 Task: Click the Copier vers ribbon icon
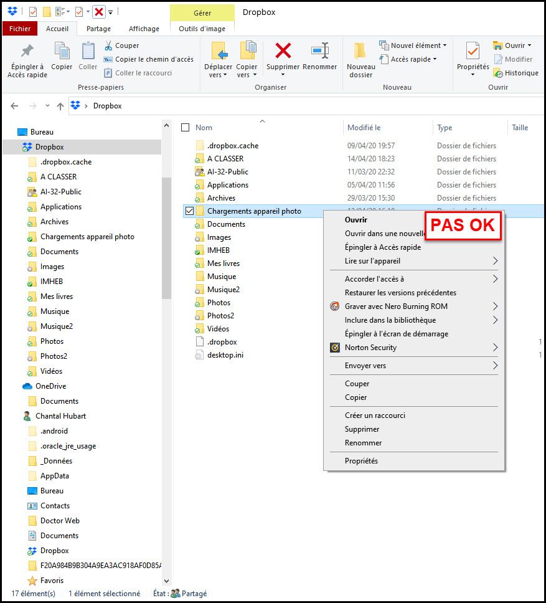tap(248, 50)
